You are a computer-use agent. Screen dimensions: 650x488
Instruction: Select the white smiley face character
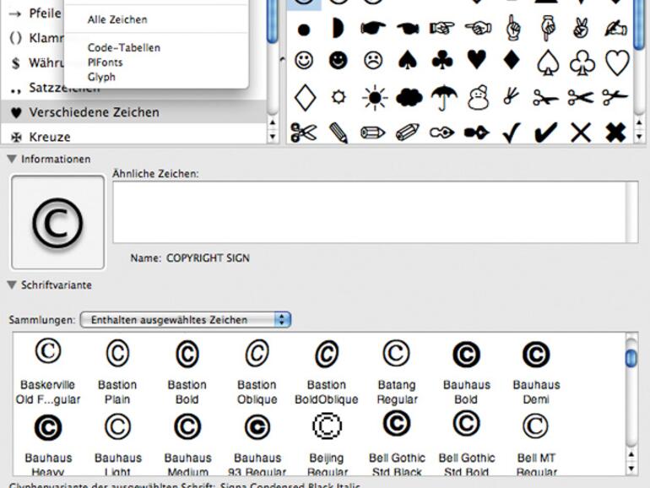point(304,61)
